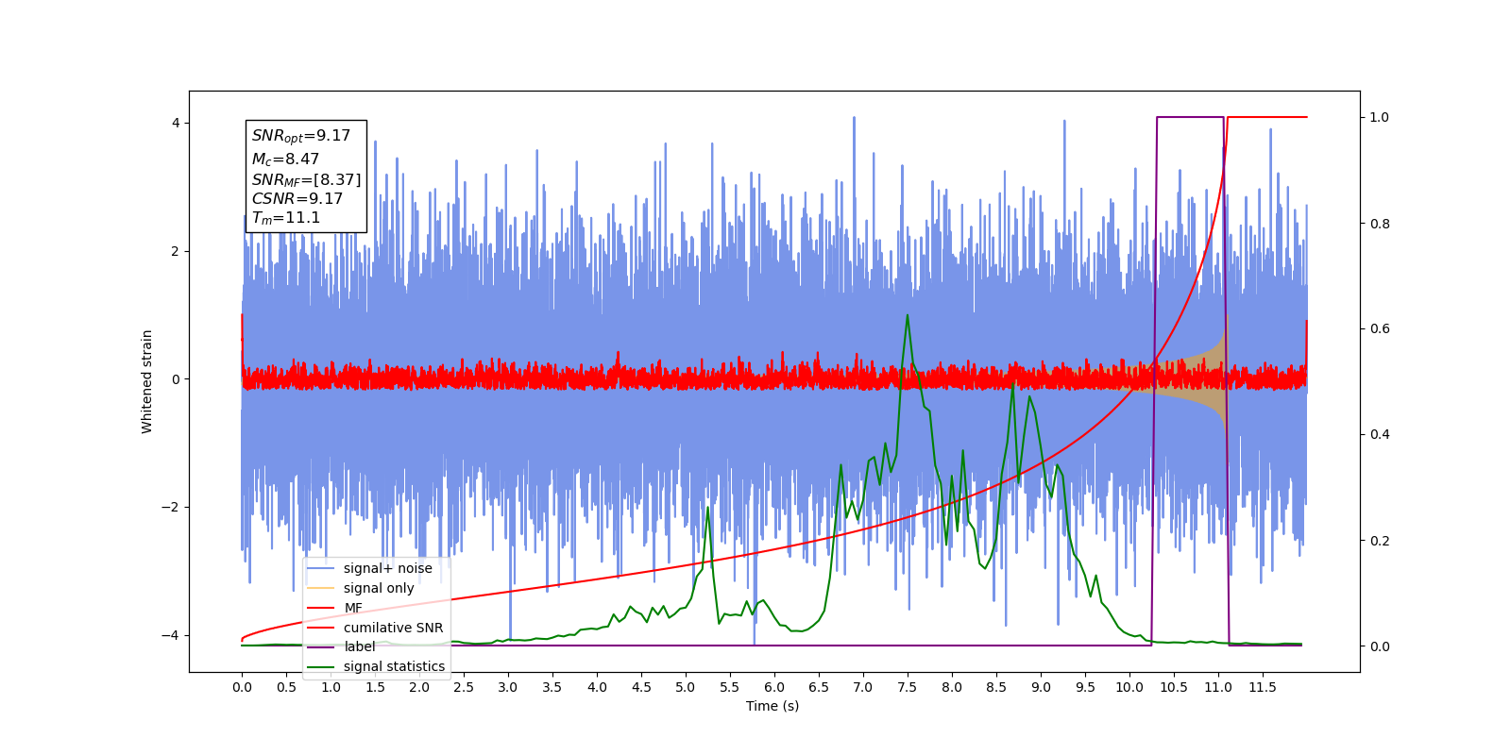Image resolution: width=1511 pixels, height=755 pixels.
Task: Select the green line sample beside 'signal statistics'
Action: [x=321, y=667]
